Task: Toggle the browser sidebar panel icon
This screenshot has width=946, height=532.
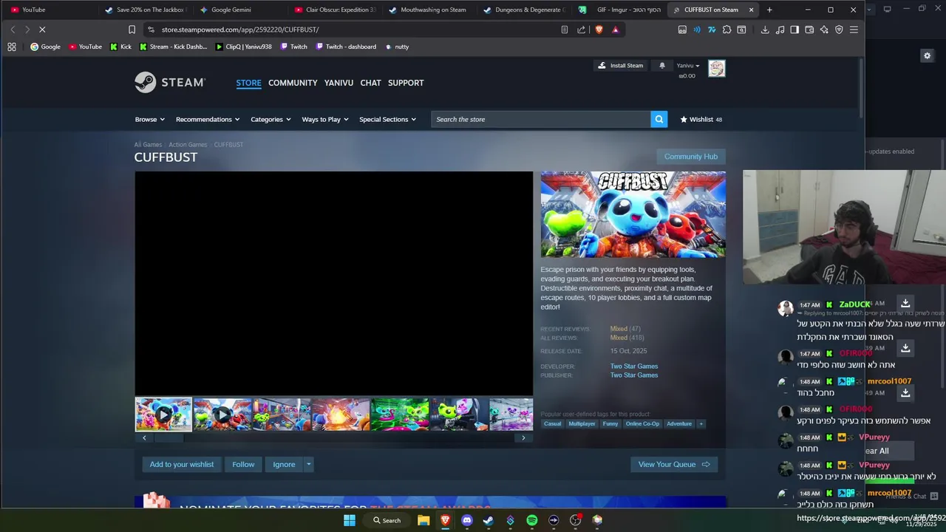Action: coord(794,30)
